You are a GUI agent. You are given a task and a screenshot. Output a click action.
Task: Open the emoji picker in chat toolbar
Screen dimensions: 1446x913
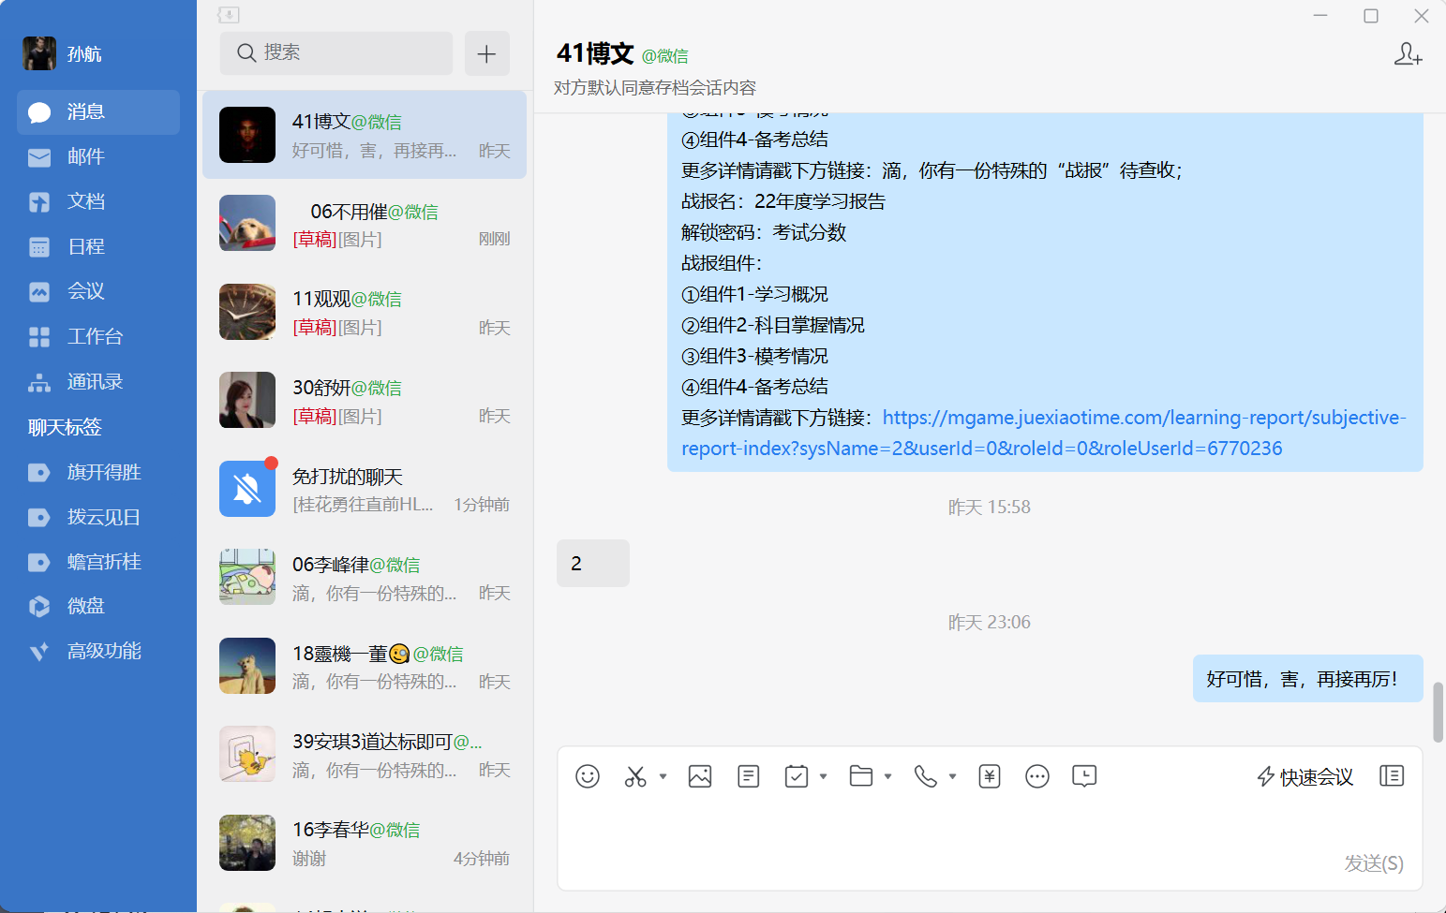tap(588, 776)
